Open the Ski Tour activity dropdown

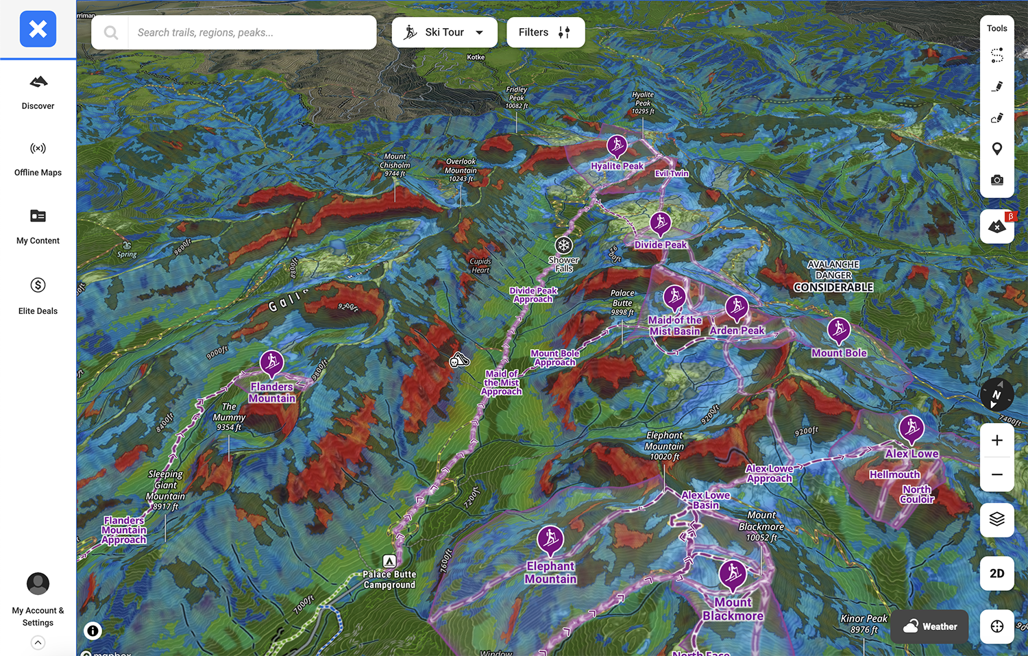click(x=444, y=32)
